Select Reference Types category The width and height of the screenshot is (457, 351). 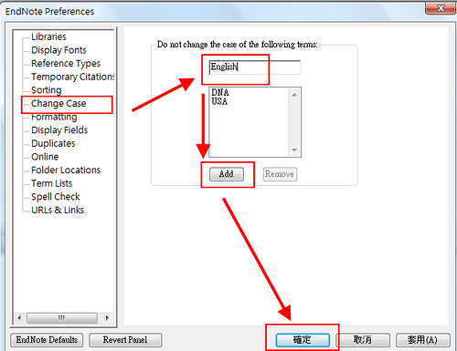66,64
